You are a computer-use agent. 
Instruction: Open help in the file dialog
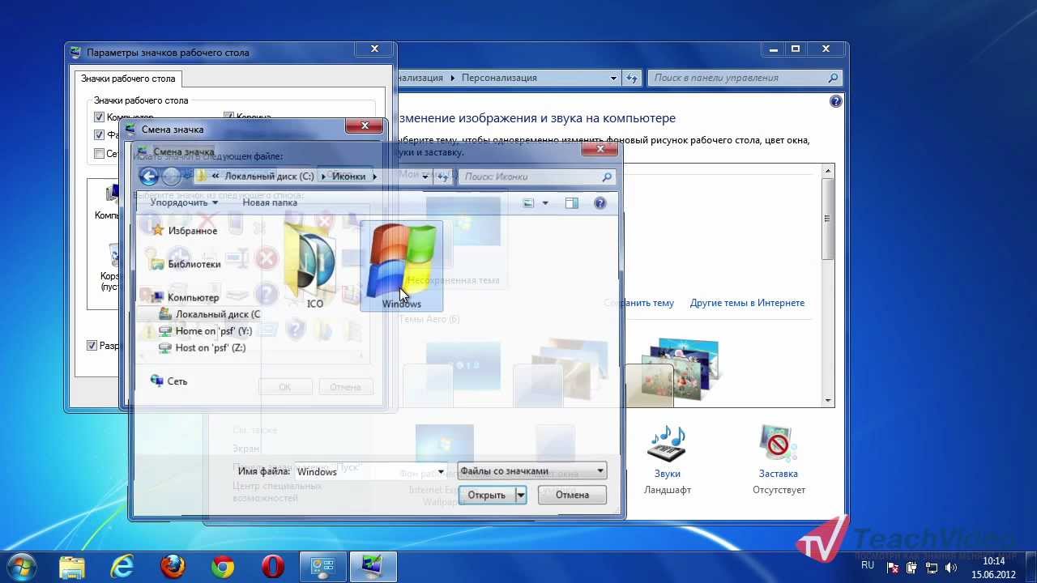click(x=600, y=203)
